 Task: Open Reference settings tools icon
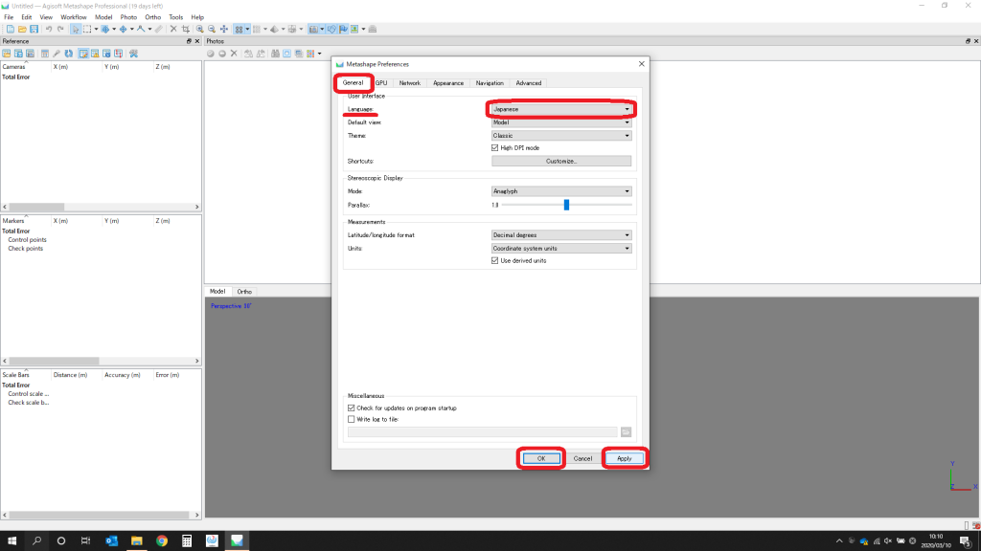tap(133, 54)
